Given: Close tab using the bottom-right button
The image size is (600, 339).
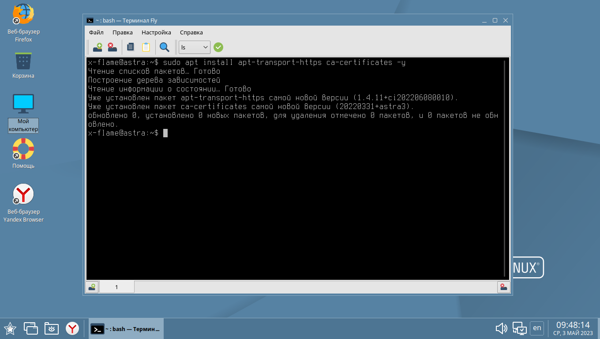Looking at the screenshot, I should [504, 287].
